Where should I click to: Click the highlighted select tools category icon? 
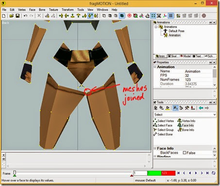click(x=175, y=108)
